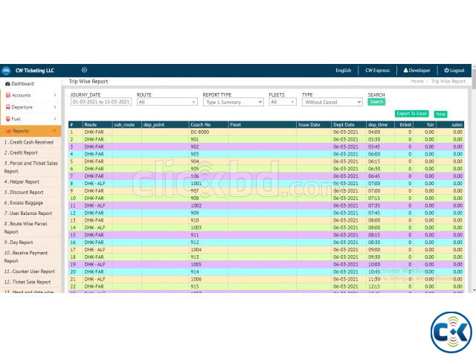Click the Logout power icon
476x357 pixels.
tap(446, 70)
